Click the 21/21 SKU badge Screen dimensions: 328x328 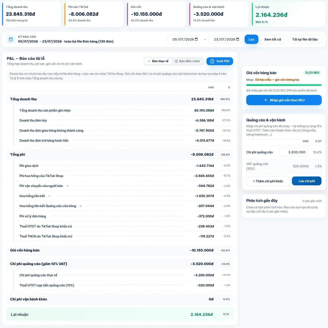[x=312, y=73]
